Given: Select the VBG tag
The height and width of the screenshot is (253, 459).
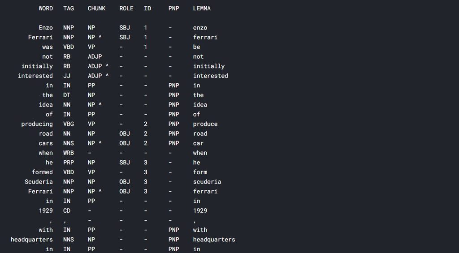Looking at the screenshot, I should pos(69,124).
